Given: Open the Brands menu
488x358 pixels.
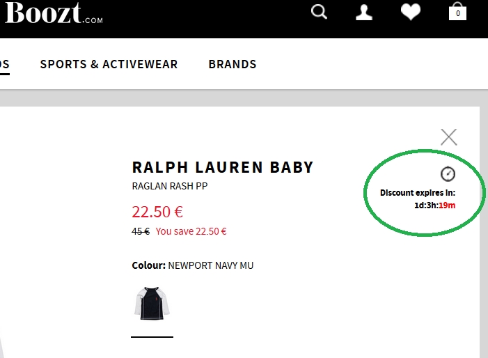Looking at the screenshot, I should pos(233,64).
